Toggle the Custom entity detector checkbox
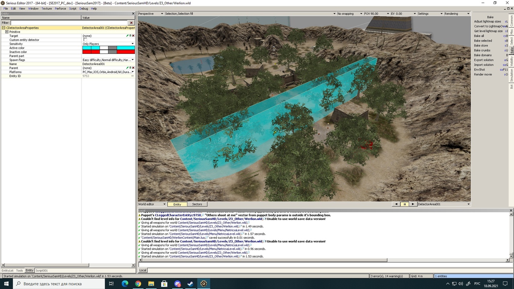This screenshot has height=289, width=514. pos(85,40)
